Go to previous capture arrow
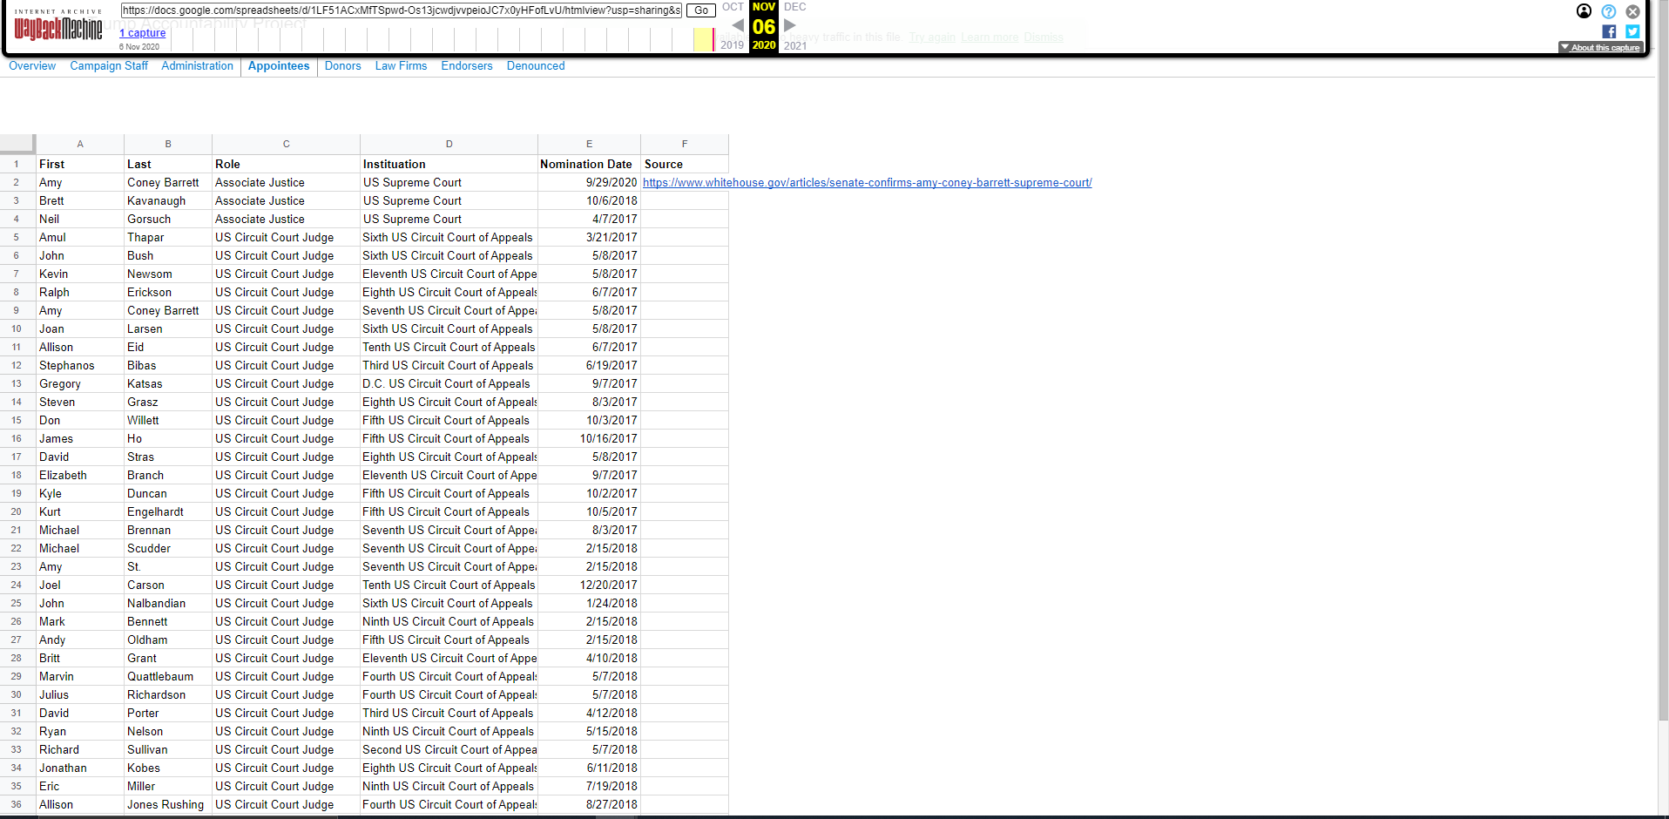Image resolution: width=1669 pixels, height=819 pixels. pos(738,25)
